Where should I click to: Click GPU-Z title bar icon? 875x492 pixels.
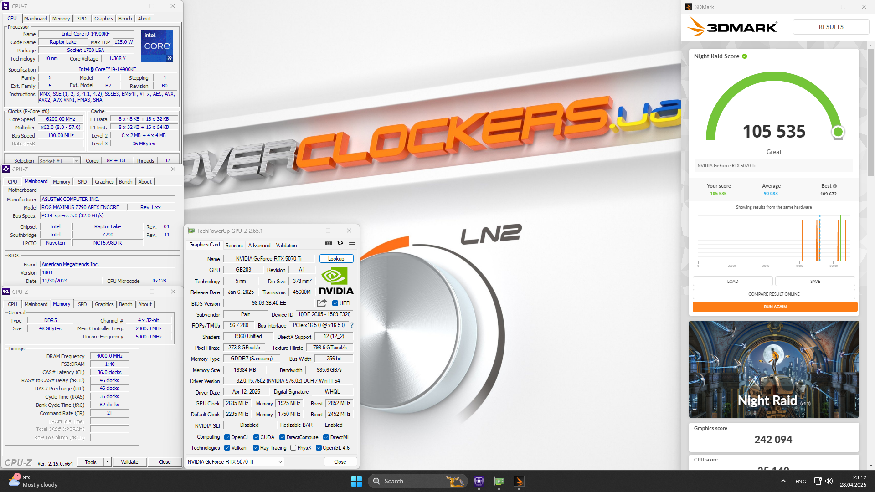191,231
